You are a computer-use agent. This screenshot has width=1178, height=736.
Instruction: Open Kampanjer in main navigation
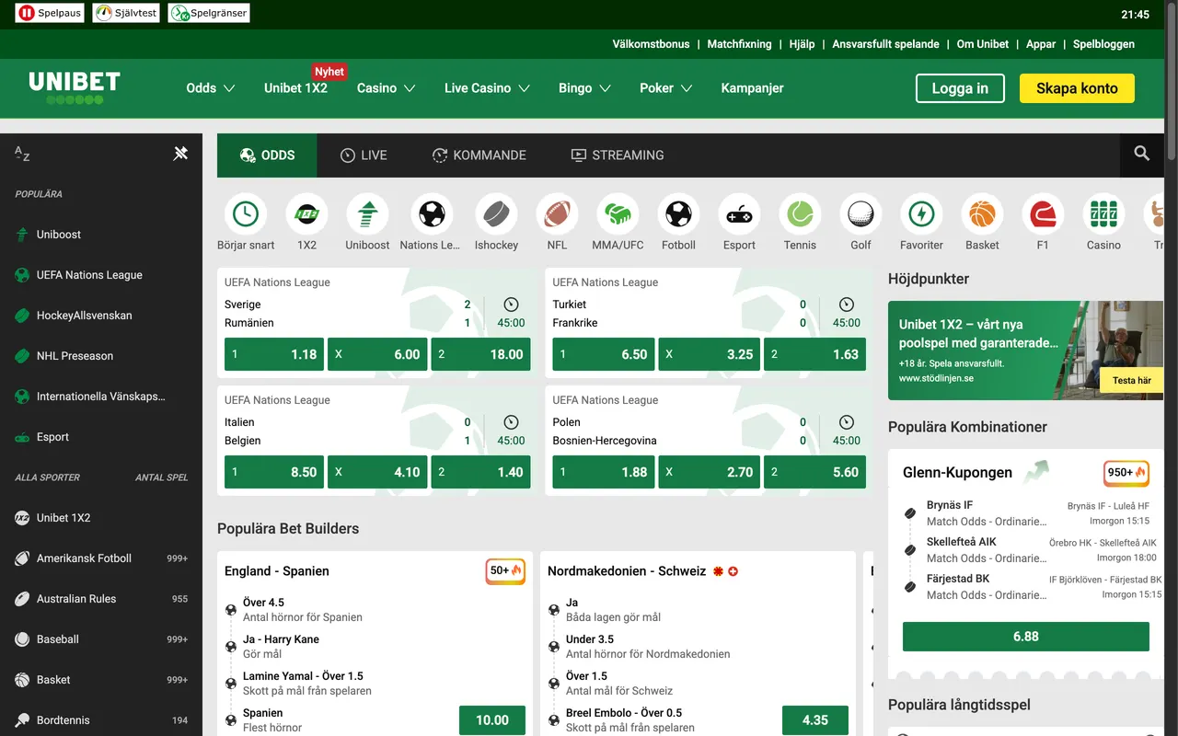click(x=752, y=88)
